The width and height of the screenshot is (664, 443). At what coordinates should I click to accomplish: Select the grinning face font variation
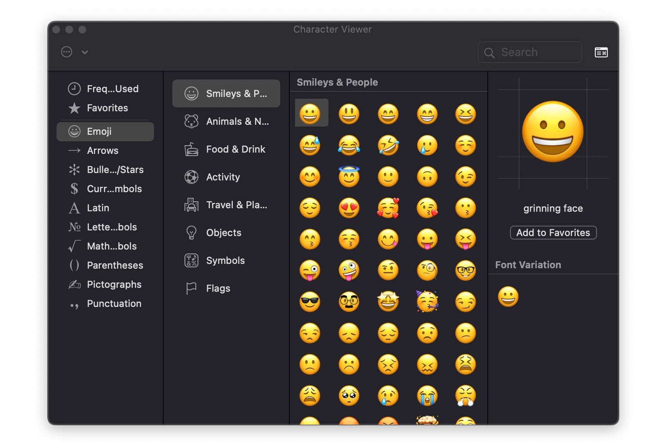[x=508, y=297]
